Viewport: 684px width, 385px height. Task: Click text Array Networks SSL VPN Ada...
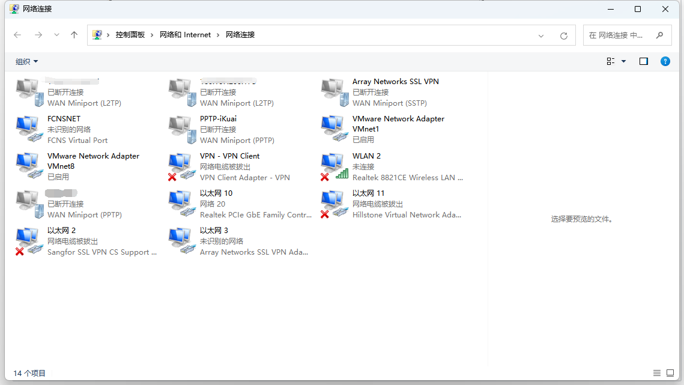[254, 252]
